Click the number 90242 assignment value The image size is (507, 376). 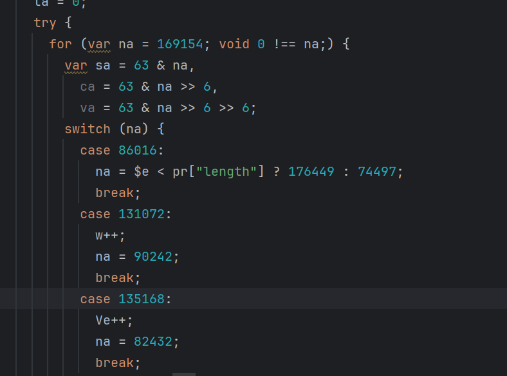[x=153, y=256]
